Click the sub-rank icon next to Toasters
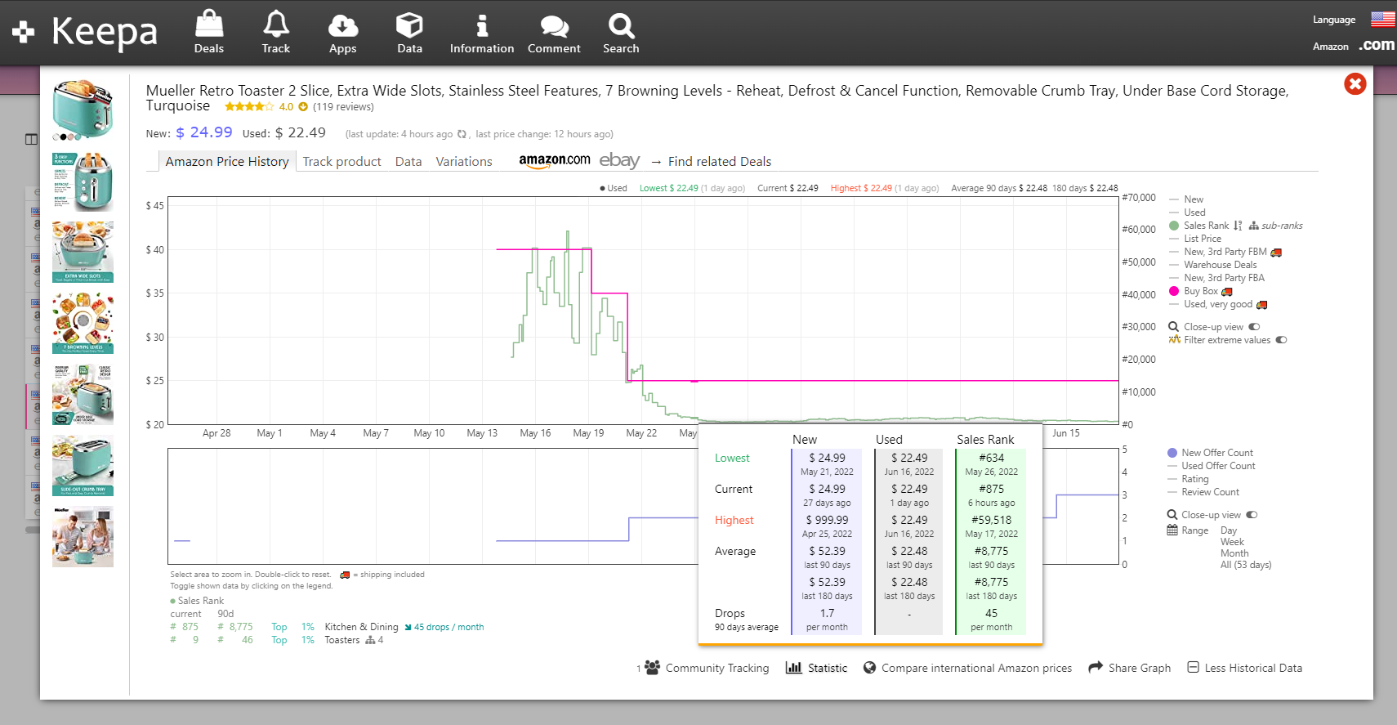 [x=370, y=640]
